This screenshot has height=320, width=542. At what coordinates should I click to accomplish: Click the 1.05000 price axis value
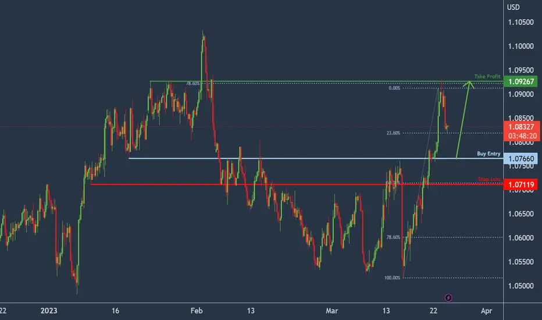(x=520, y=286)
